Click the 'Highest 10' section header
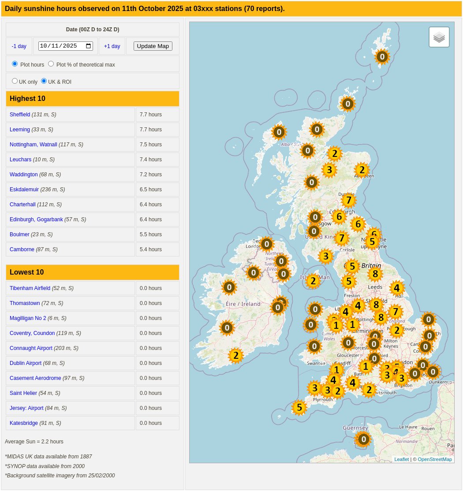The height and width of the screenshot is (491, 463). point(93,99)
